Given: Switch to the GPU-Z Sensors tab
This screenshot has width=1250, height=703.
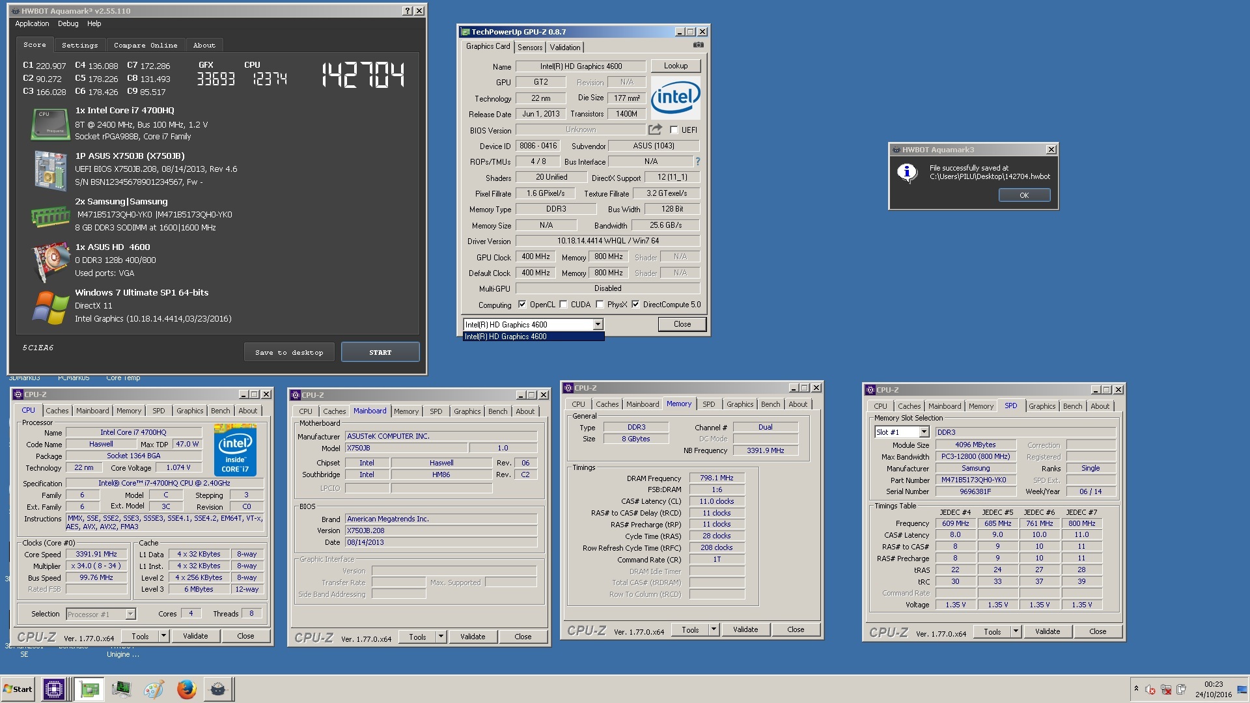Looking at the screenshot, I should tap(530, 48).
